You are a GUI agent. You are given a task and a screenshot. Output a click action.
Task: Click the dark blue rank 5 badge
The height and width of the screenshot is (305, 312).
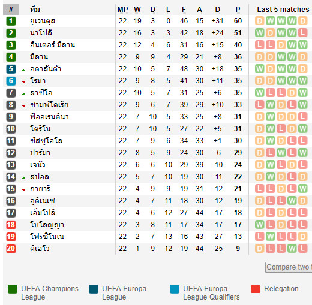11,69
